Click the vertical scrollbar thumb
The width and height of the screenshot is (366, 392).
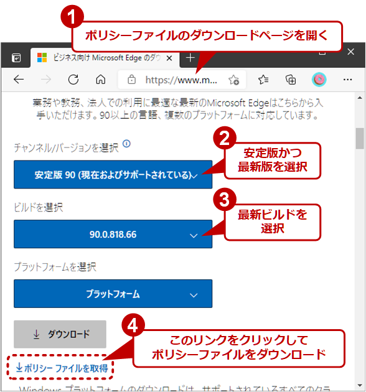click(360, 138)
